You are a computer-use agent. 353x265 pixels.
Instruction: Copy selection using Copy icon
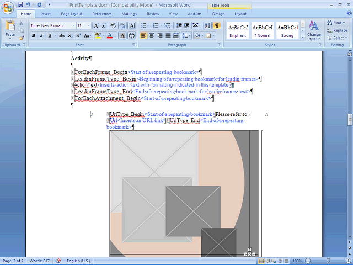click(x=22, y=30)
